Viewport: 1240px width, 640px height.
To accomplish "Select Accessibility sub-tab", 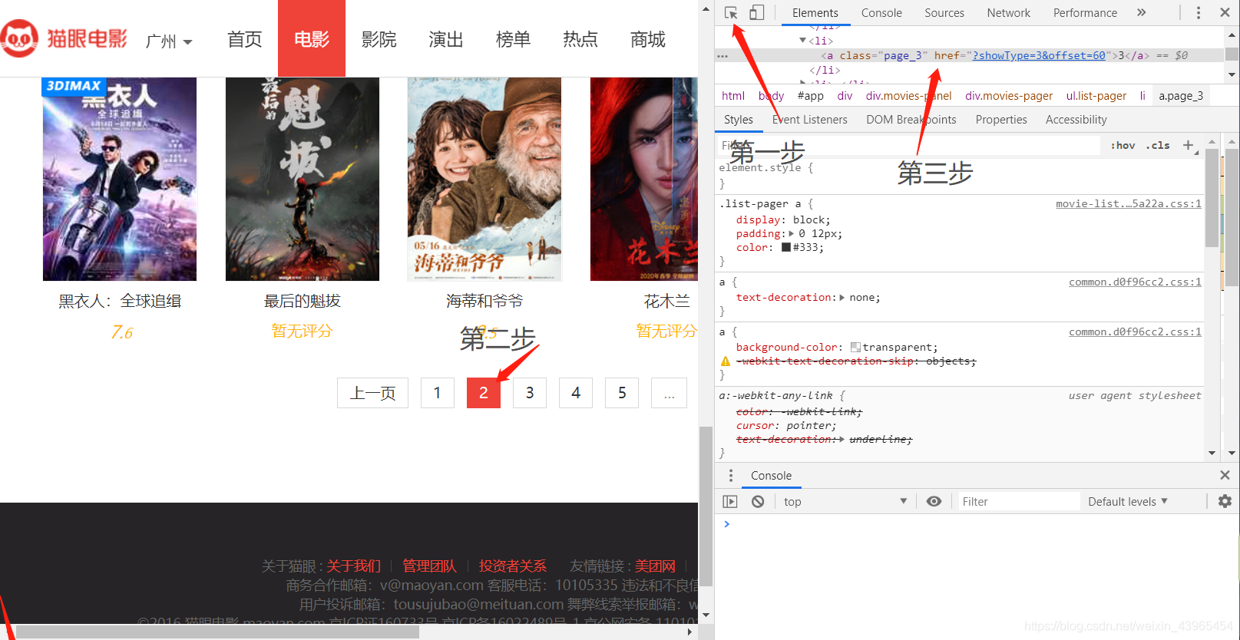I will [1076, 119].
